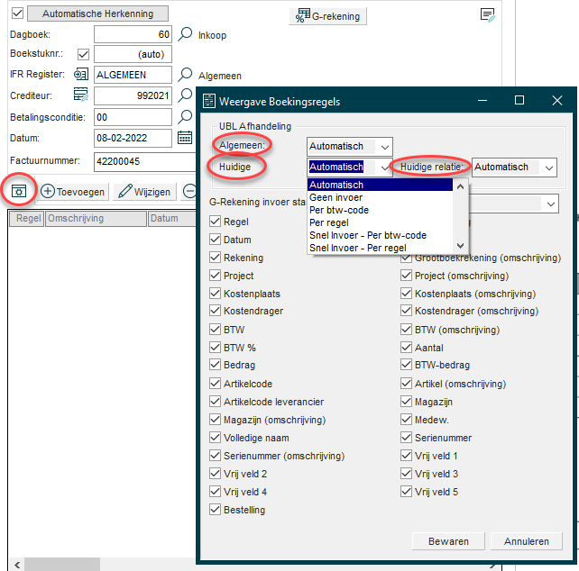
Task: Open the booking lines display settings icon
Action: [18, 191]
